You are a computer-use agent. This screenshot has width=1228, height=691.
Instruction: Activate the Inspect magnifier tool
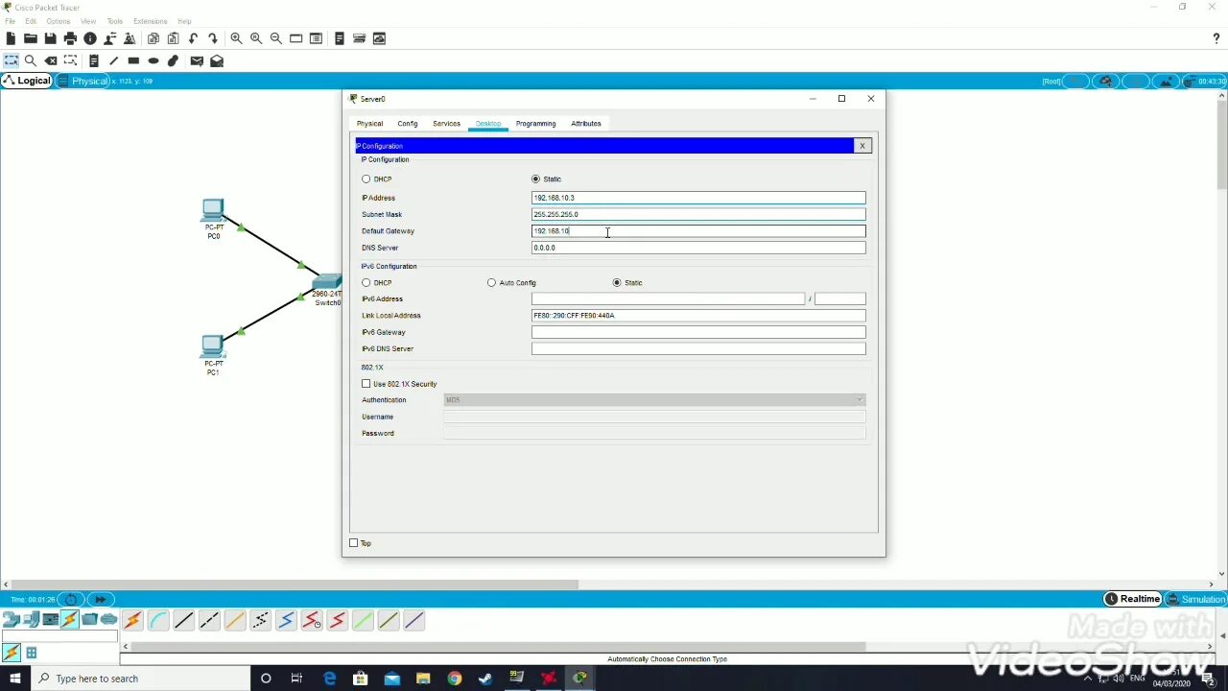click(31, 60)
